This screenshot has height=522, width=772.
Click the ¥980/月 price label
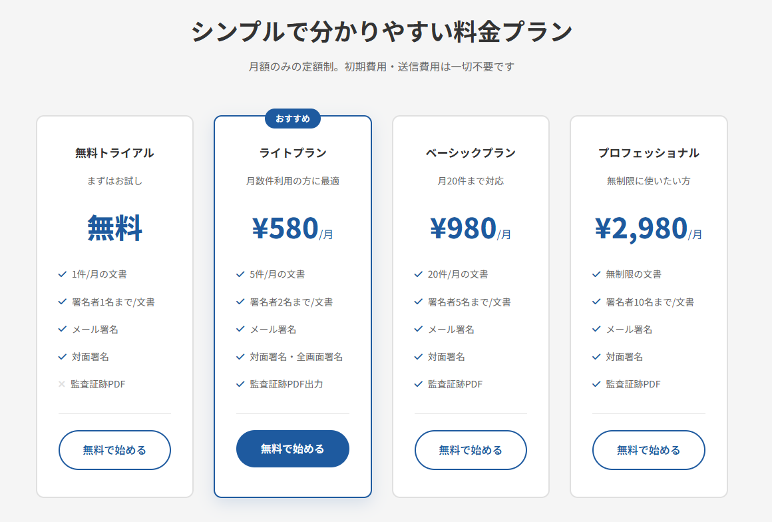coord(471,228)
